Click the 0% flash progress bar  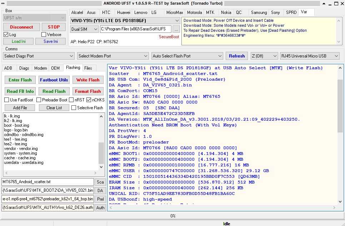172,216
